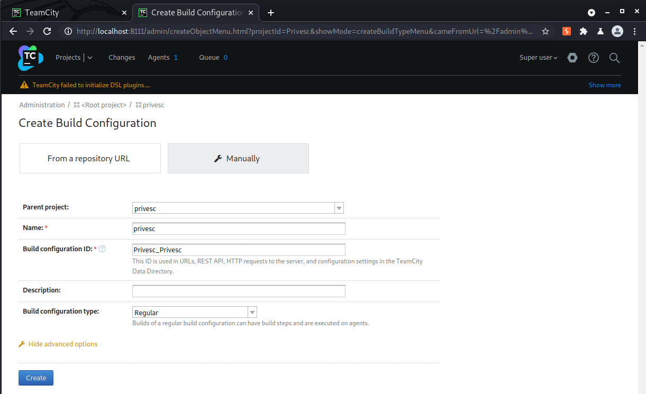Select the Create Build Configuration browser tab
Screen dimensions: 646x394
tap(196, 12)
